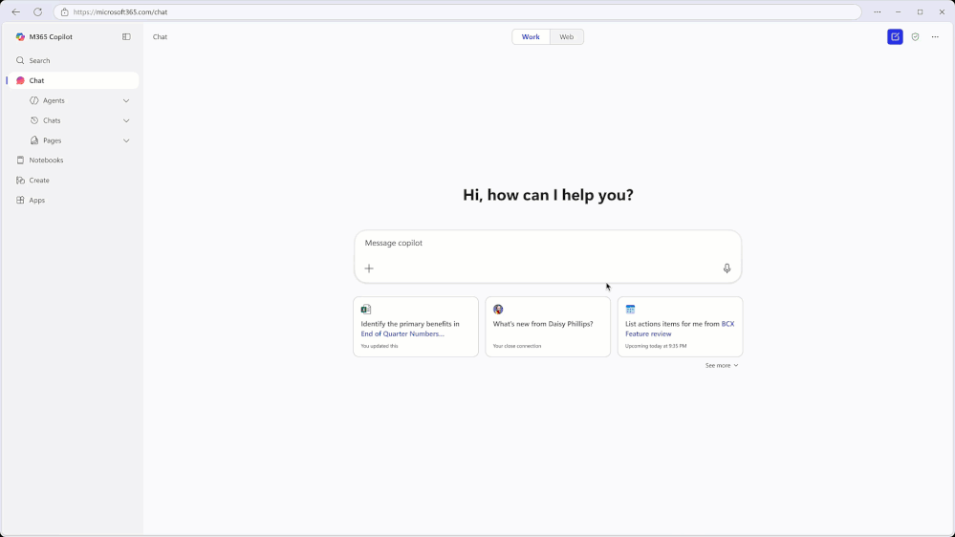This screenshot has width=955, height=537.
Task: Select the What's new from Daisy Phillips card
Action: pyautogui.click(x=548, y=327)
